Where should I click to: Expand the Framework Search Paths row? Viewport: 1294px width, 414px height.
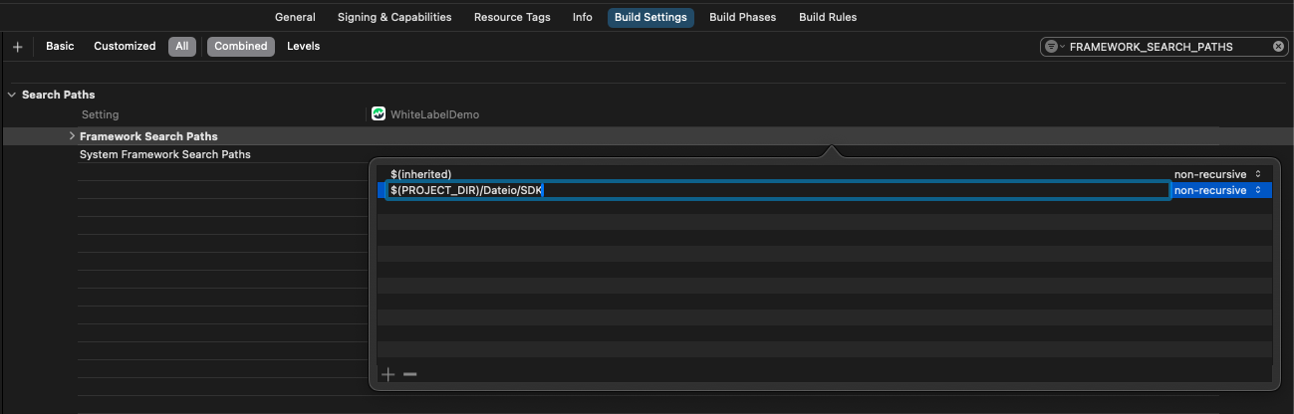click(72, 135)
